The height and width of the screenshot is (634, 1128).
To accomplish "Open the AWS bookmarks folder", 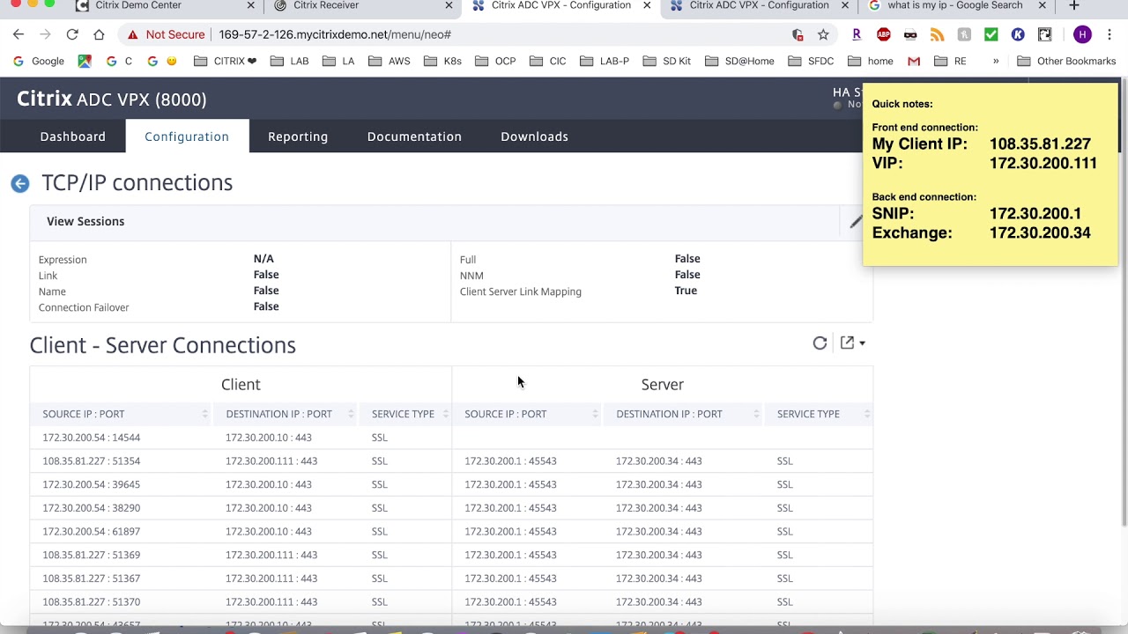I will (x=389, y=61).
